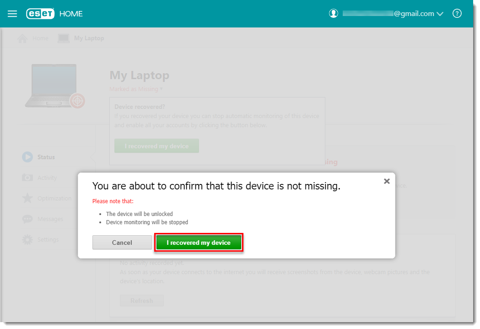The image size is (480, 329).
Task: Select My Laptop breadcrumb text
Action: (x=89, y=38)
